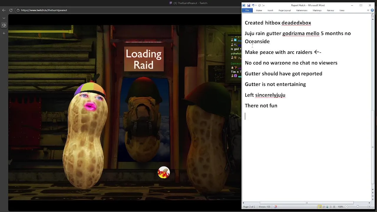Select TheBurntPeanut - Twitch browser tab

click(188, 3)
